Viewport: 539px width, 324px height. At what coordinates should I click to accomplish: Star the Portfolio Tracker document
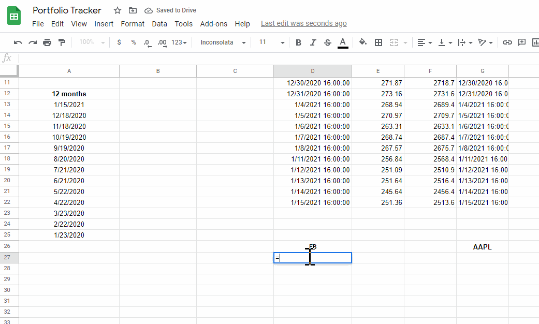tap(118, 10)
